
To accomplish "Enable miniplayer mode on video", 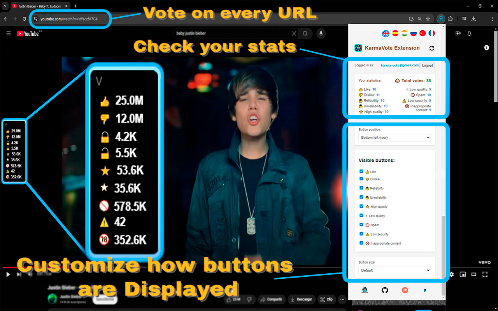I will click(463, 274).
